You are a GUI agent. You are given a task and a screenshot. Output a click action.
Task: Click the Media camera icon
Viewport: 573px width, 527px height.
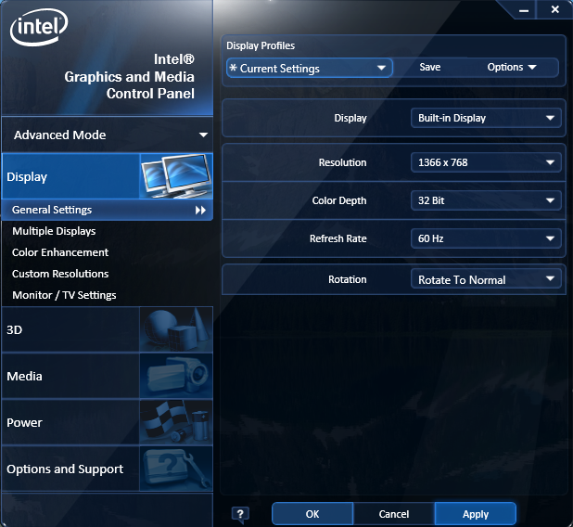(175, 376)
